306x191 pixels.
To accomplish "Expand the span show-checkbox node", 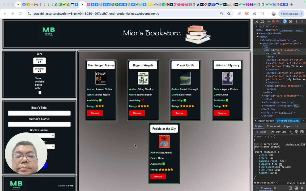I will pos(265,86).
